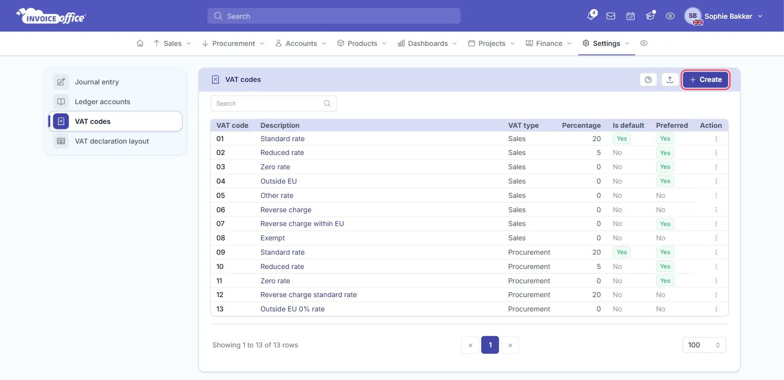Screen dimensions: 784x380
Task: Click the Ledger accounts book icon
Action: click(x=61, y=102)
